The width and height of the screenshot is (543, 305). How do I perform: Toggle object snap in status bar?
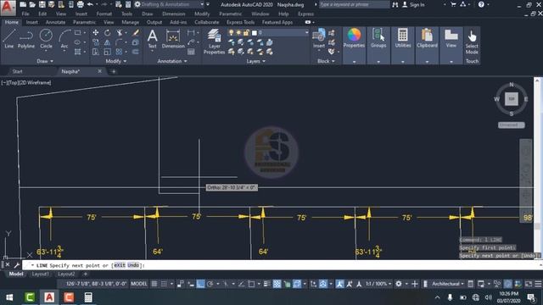251,284
